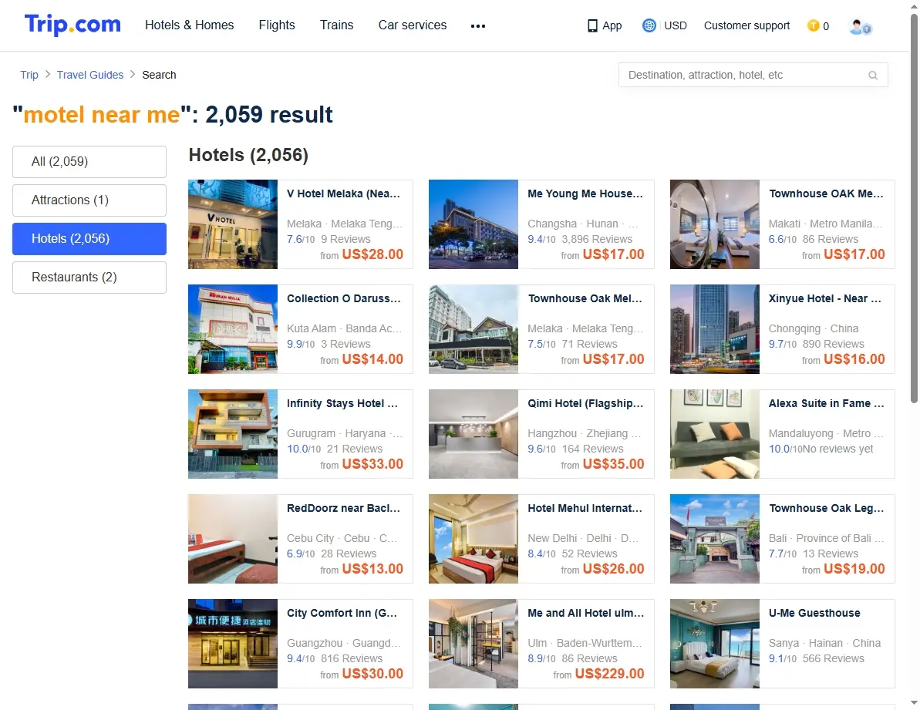
Task: Click 3,896 Reviews on Me Young Me House
Action: coord(597,239)
